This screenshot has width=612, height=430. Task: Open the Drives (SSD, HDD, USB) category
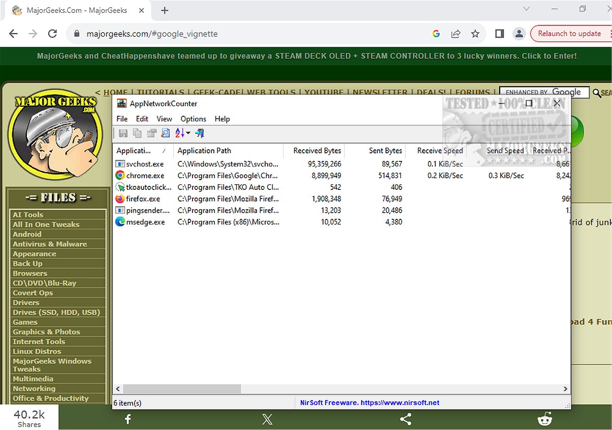56,312
